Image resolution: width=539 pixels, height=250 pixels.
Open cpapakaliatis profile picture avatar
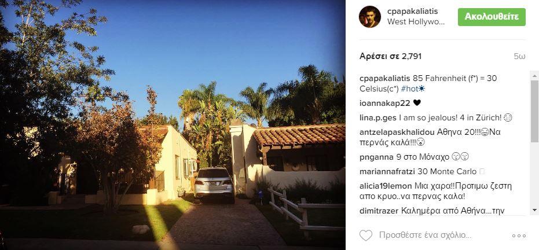(370, 16)
